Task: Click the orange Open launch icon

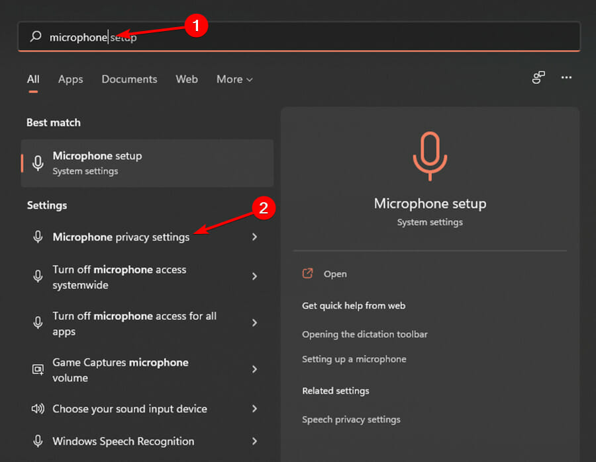Action: (x=308, y=274)
